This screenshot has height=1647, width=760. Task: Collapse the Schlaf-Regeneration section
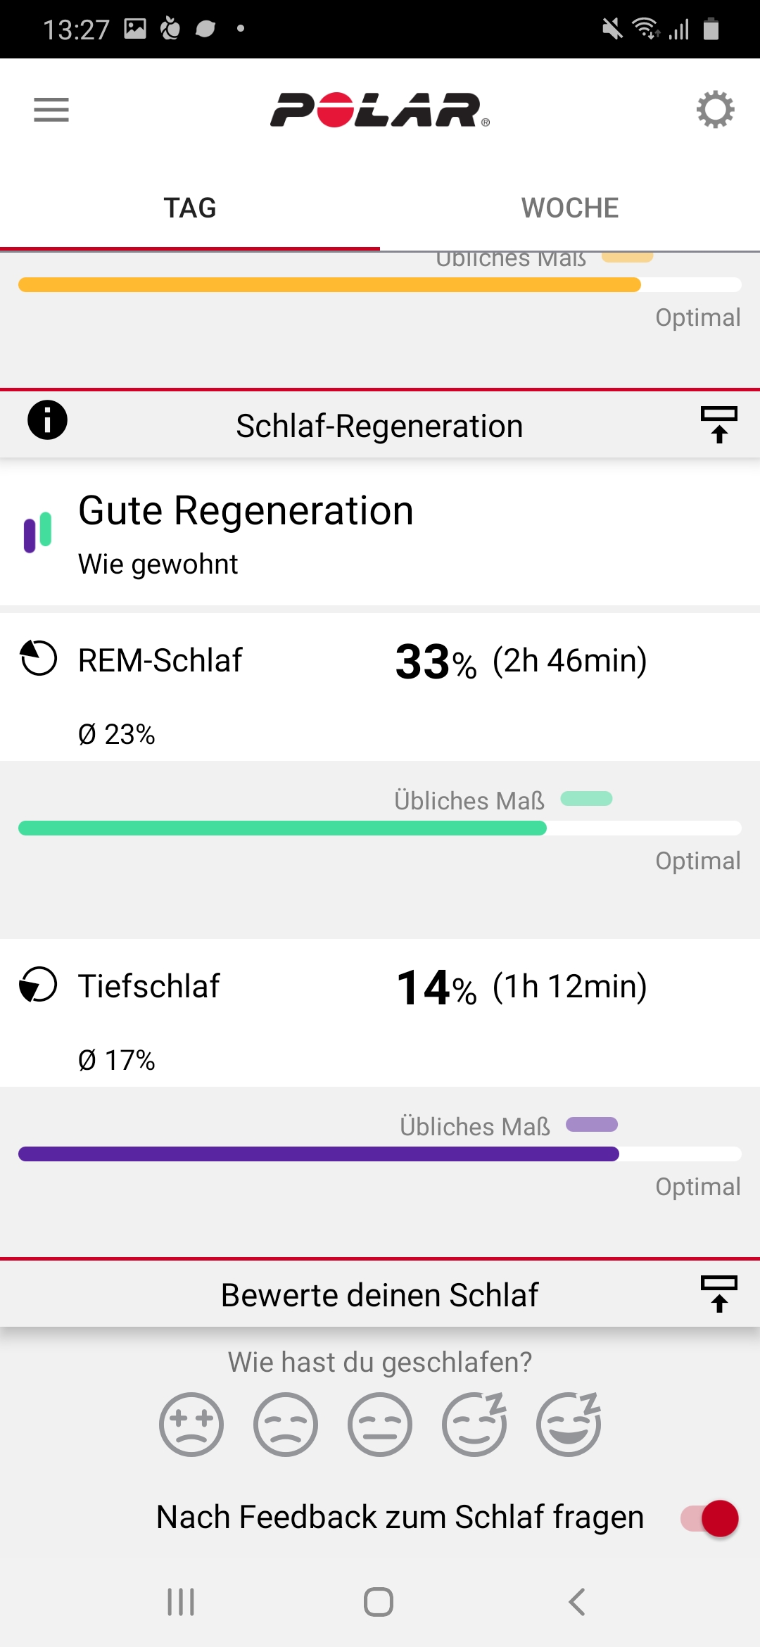click(x=718, y=424)
